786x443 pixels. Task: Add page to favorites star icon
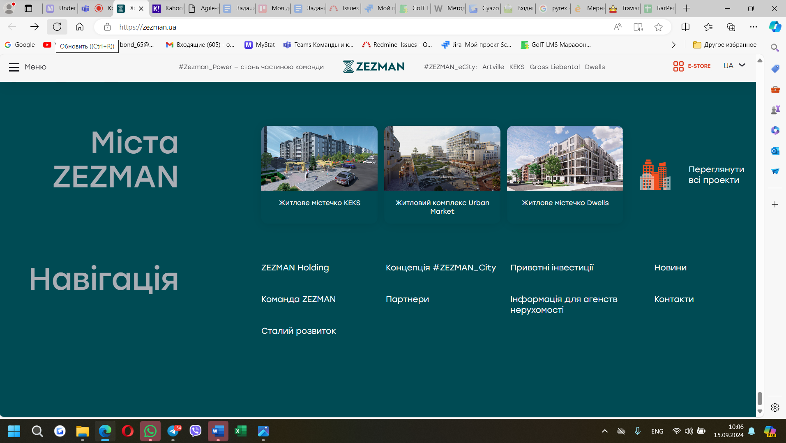tap(659, 27)
